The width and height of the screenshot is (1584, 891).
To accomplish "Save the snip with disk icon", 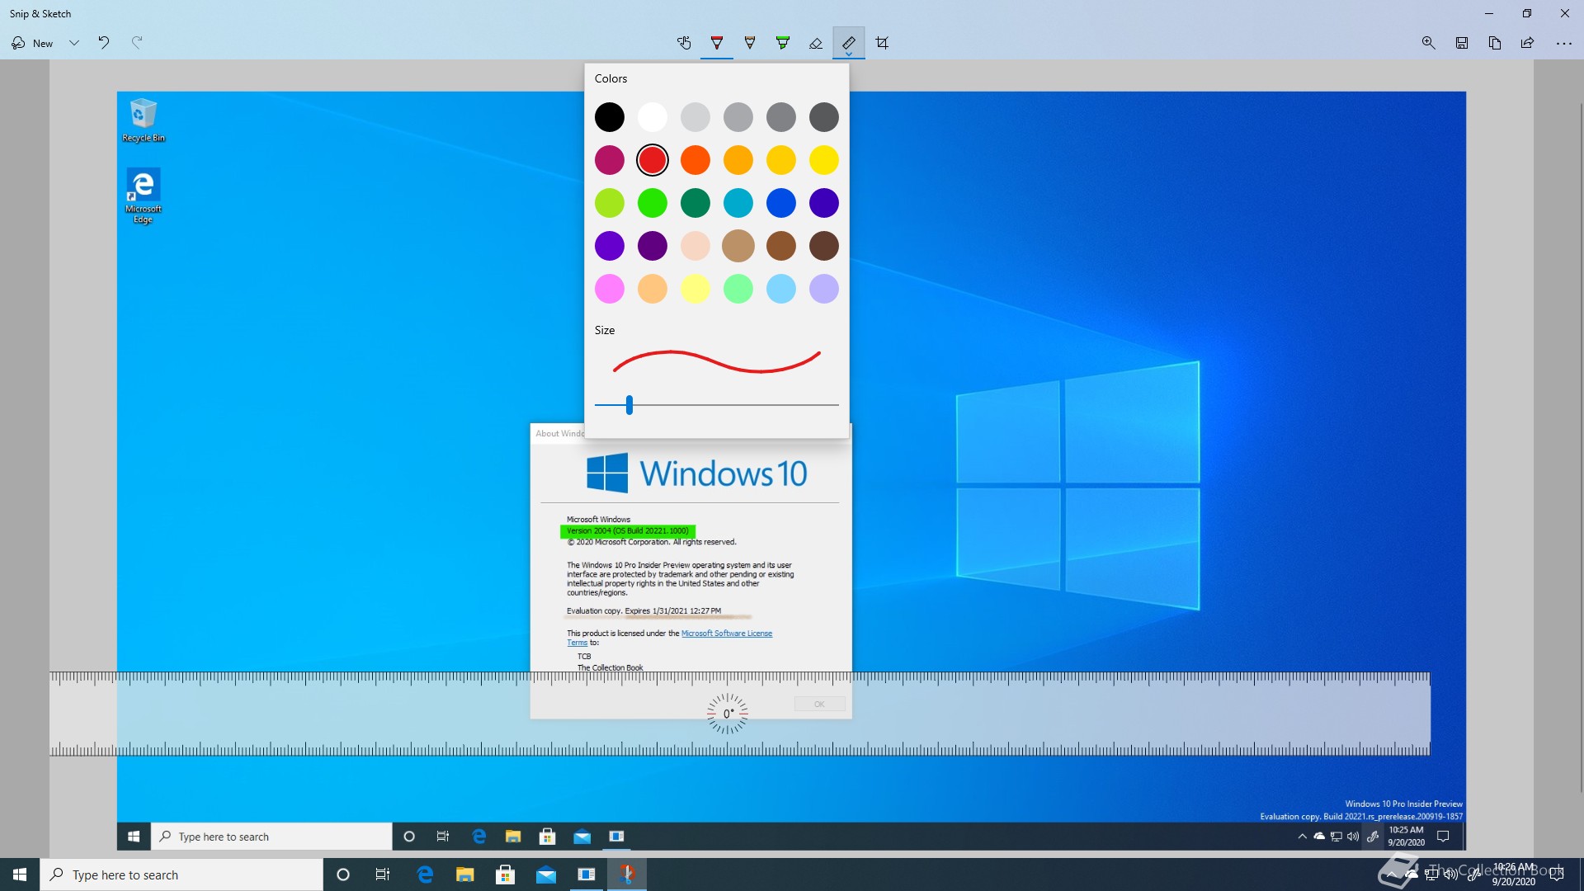I will pyautogui.click(x=1462, y=43).
